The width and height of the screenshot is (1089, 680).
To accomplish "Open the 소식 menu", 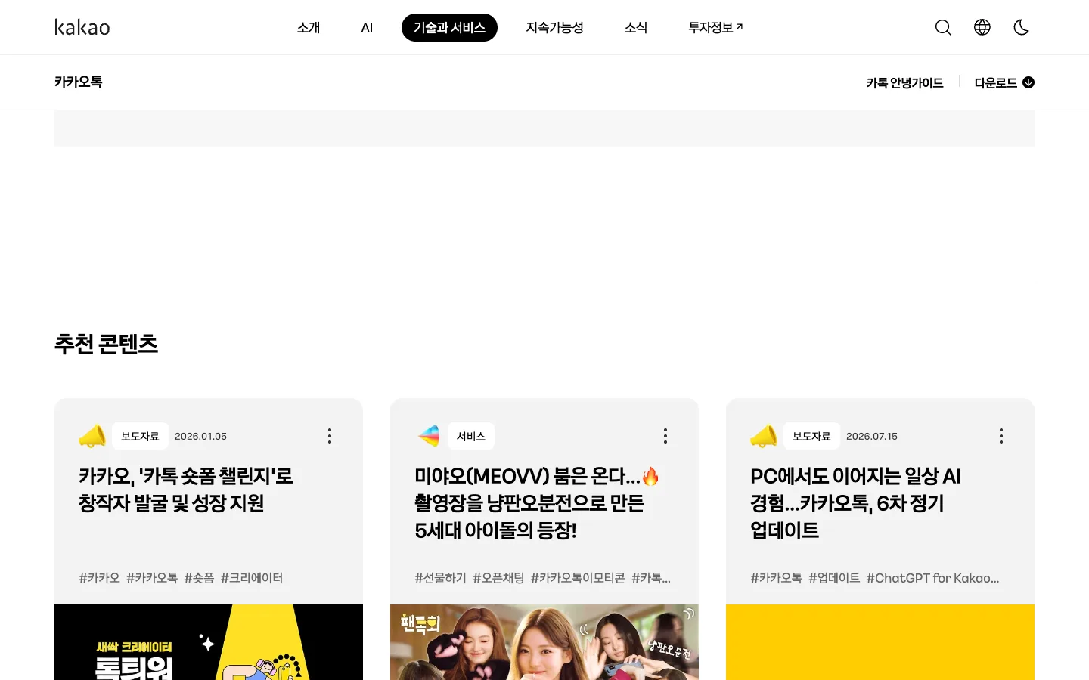I will point(636,27).
